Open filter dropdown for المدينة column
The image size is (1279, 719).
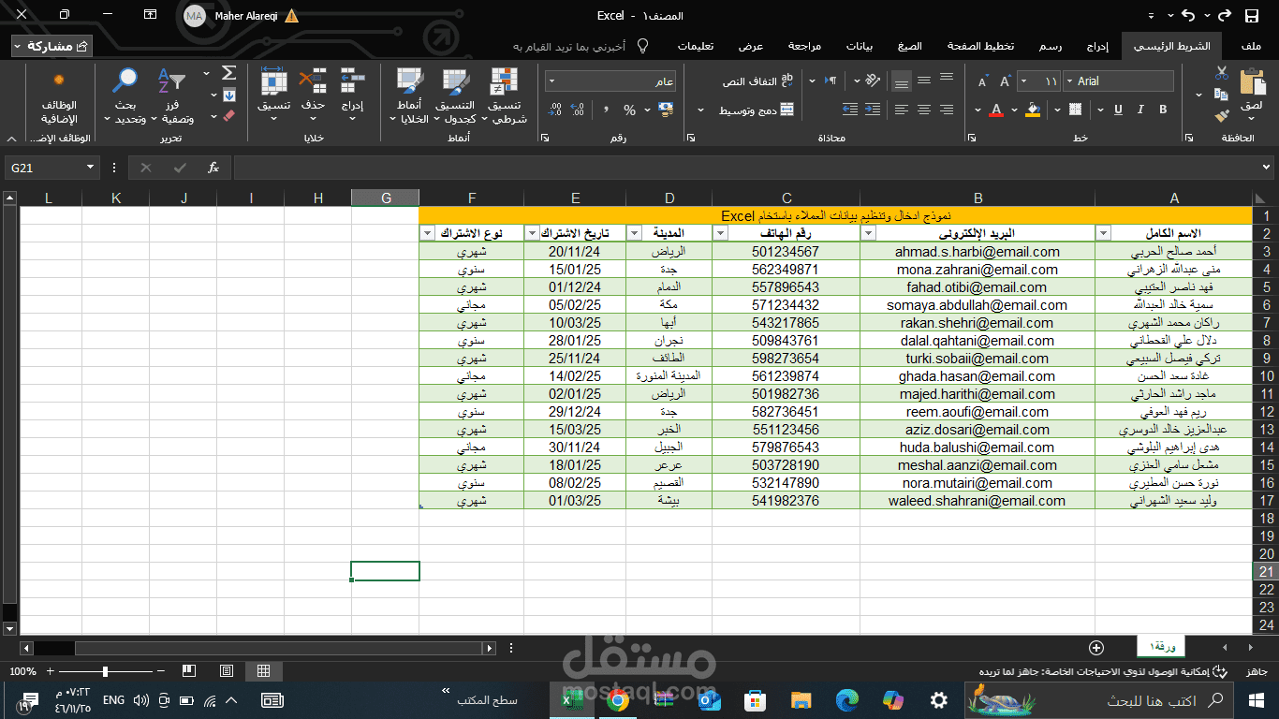pos(634,233)
